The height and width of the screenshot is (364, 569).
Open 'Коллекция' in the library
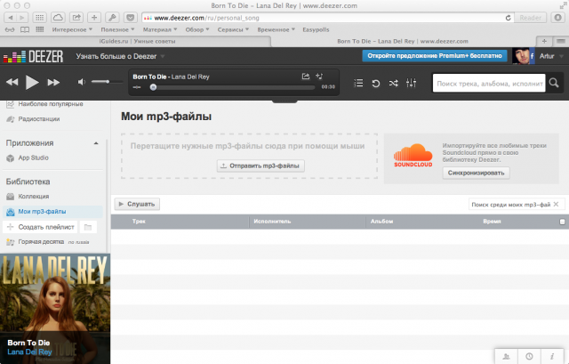[x=34, y=196]
